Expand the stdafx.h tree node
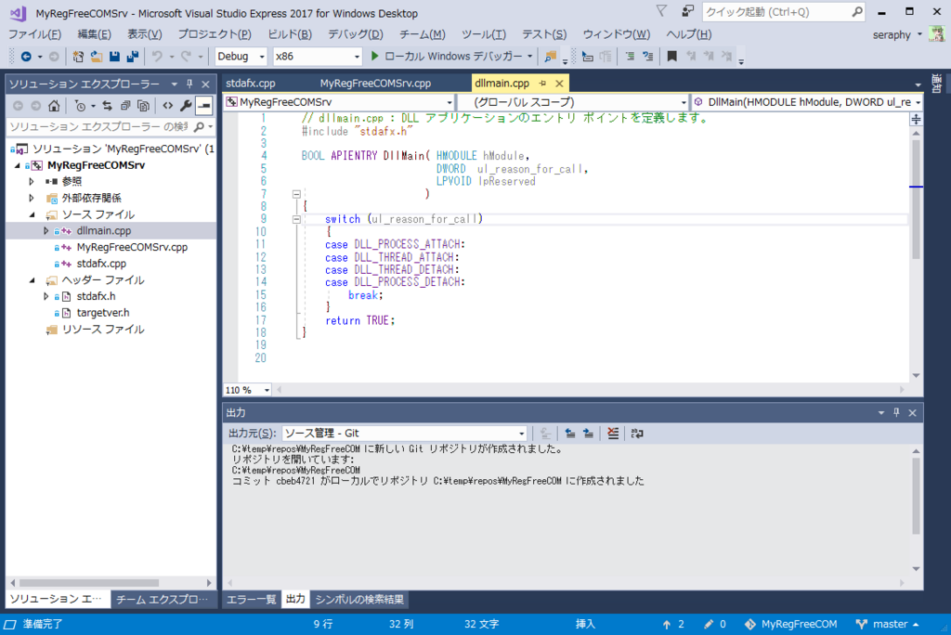The width and height of the screenshot is (951, 635). [x=46, y=296]
